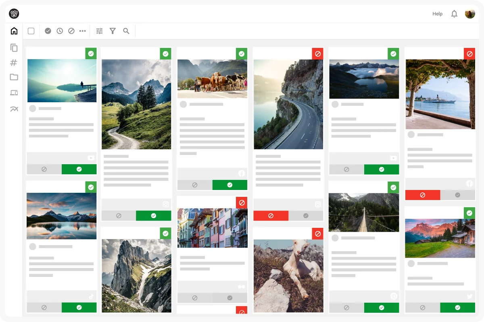
Task: Reject the lakeside steamboat post
Action: coord(423,195)
